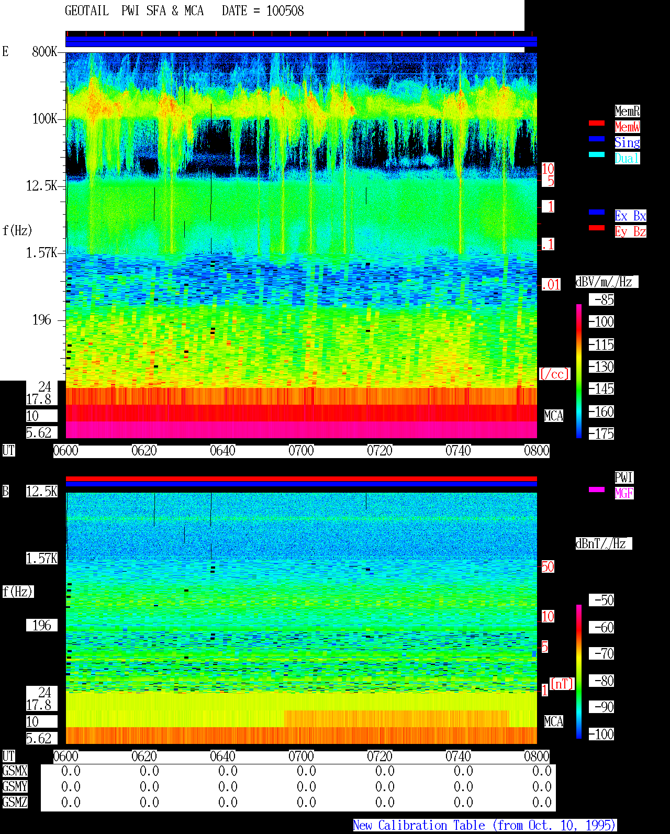
Task: Click the magenta MGF legend swatch
Action: tap(597, 490)
